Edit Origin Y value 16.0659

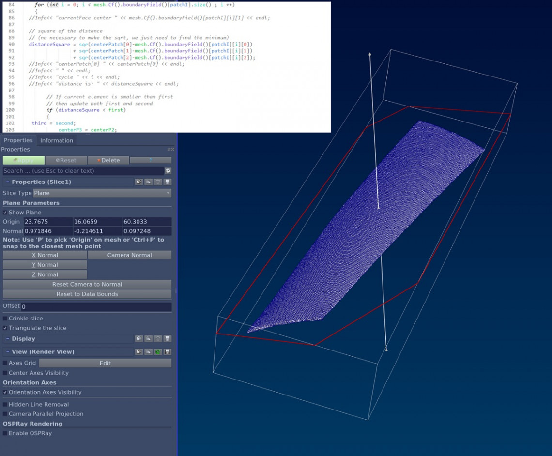[x=97, y=222]
